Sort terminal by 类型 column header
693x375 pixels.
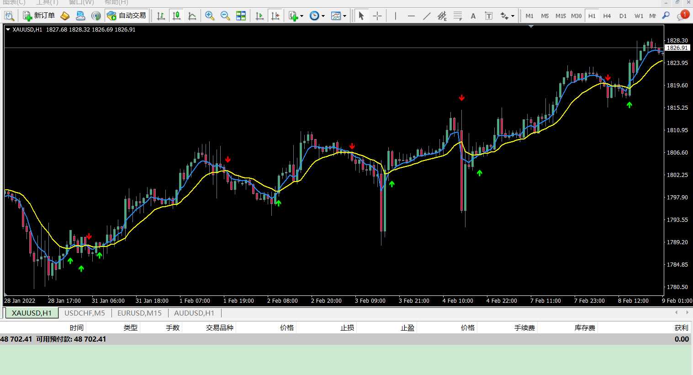tap(130, 327)
